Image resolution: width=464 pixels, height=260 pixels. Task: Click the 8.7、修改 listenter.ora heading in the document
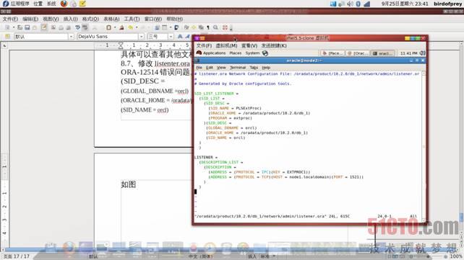155,63
